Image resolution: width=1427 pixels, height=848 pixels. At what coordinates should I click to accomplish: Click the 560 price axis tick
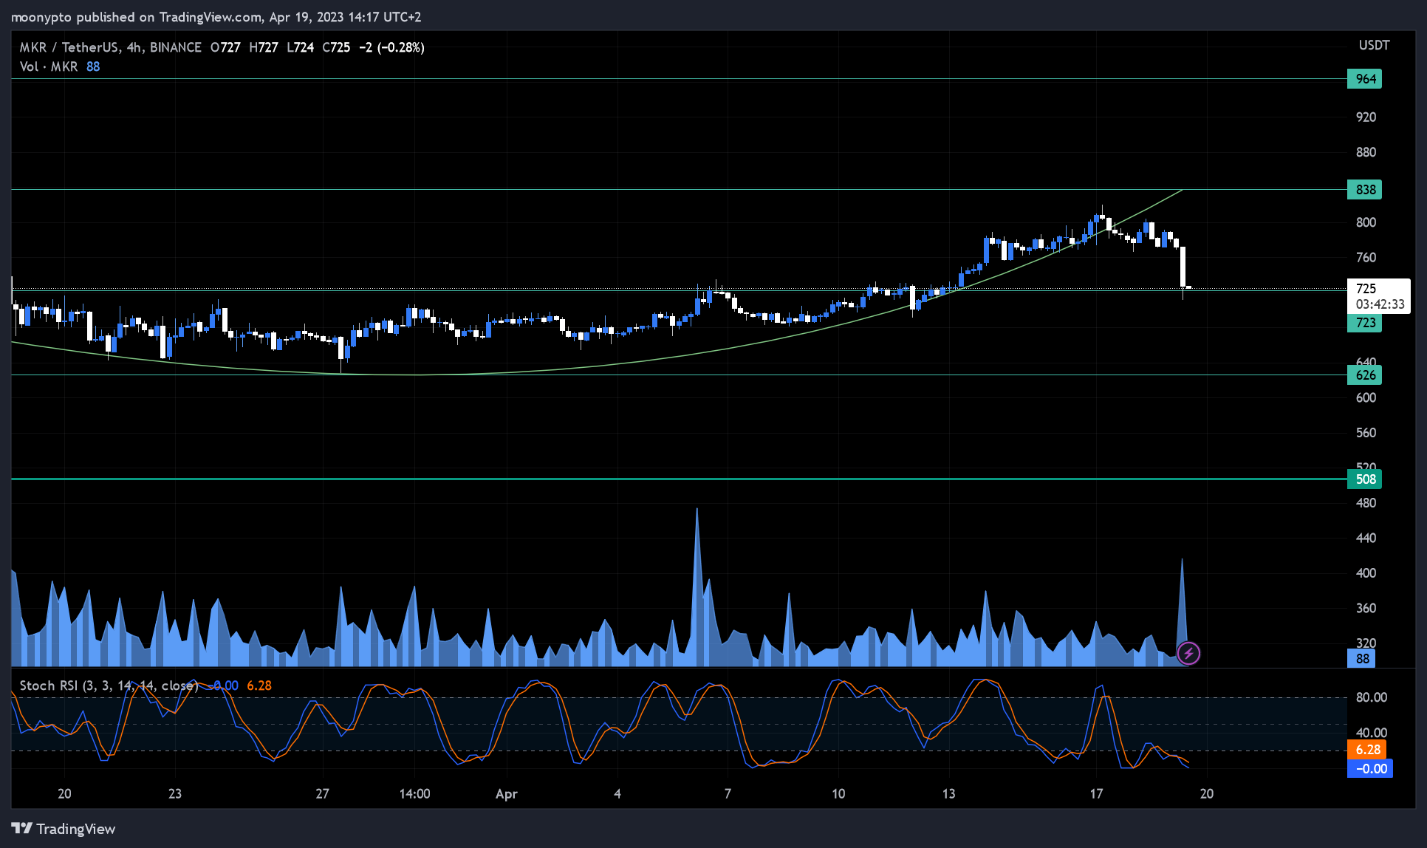[1366, 433]
